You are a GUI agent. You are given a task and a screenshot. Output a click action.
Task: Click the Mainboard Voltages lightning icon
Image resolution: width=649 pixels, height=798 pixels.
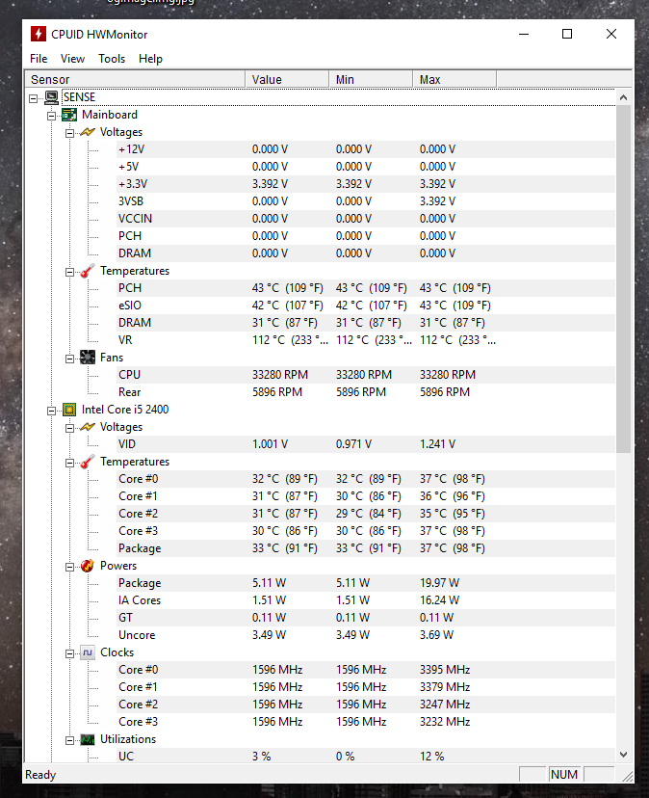(x=88, y=132)
